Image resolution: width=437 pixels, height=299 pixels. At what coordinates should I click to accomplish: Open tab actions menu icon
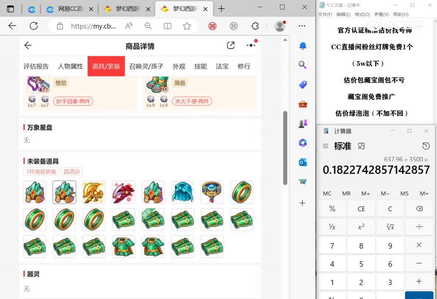[10, 9]
